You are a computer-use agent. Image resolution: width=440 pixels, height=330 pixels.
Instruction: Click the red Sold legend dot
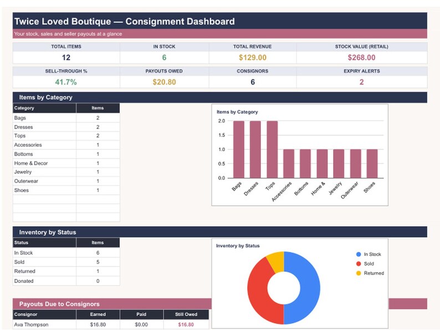(359, 264)
